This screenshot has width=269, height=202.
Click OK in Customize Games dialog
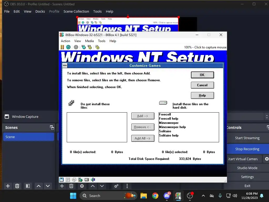(203, 75)
